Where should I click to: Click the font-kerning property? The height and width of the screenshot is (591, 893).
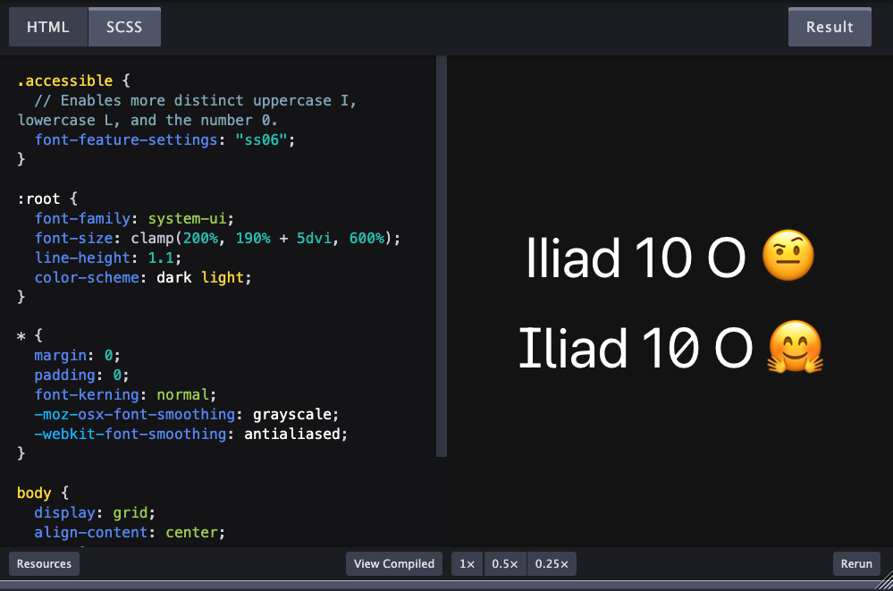pos(87,395)
